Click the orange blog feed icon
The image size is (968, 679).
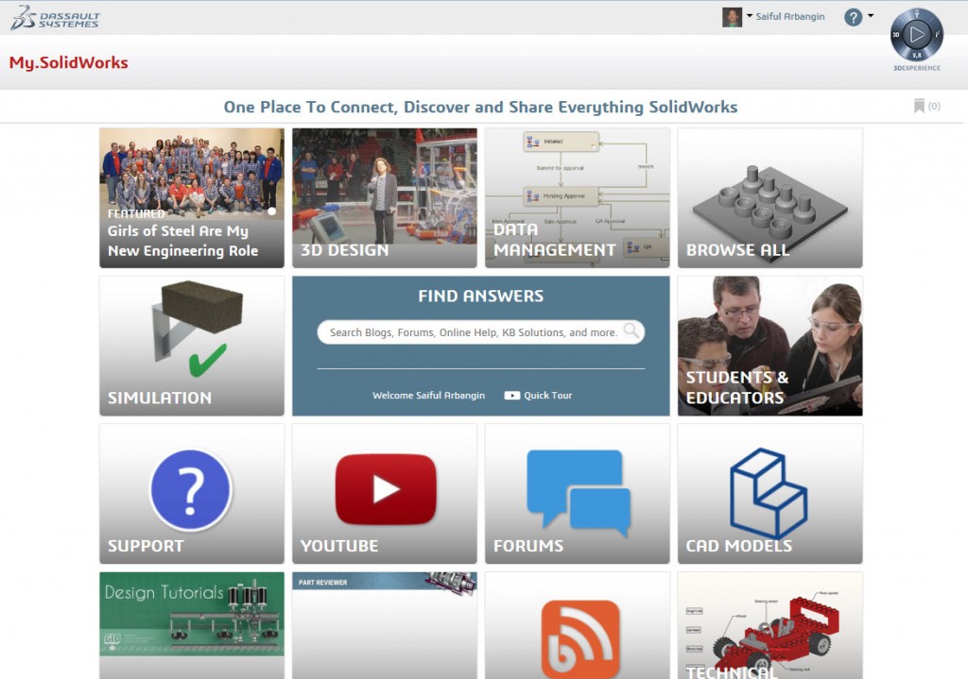(x=580, y=639)
